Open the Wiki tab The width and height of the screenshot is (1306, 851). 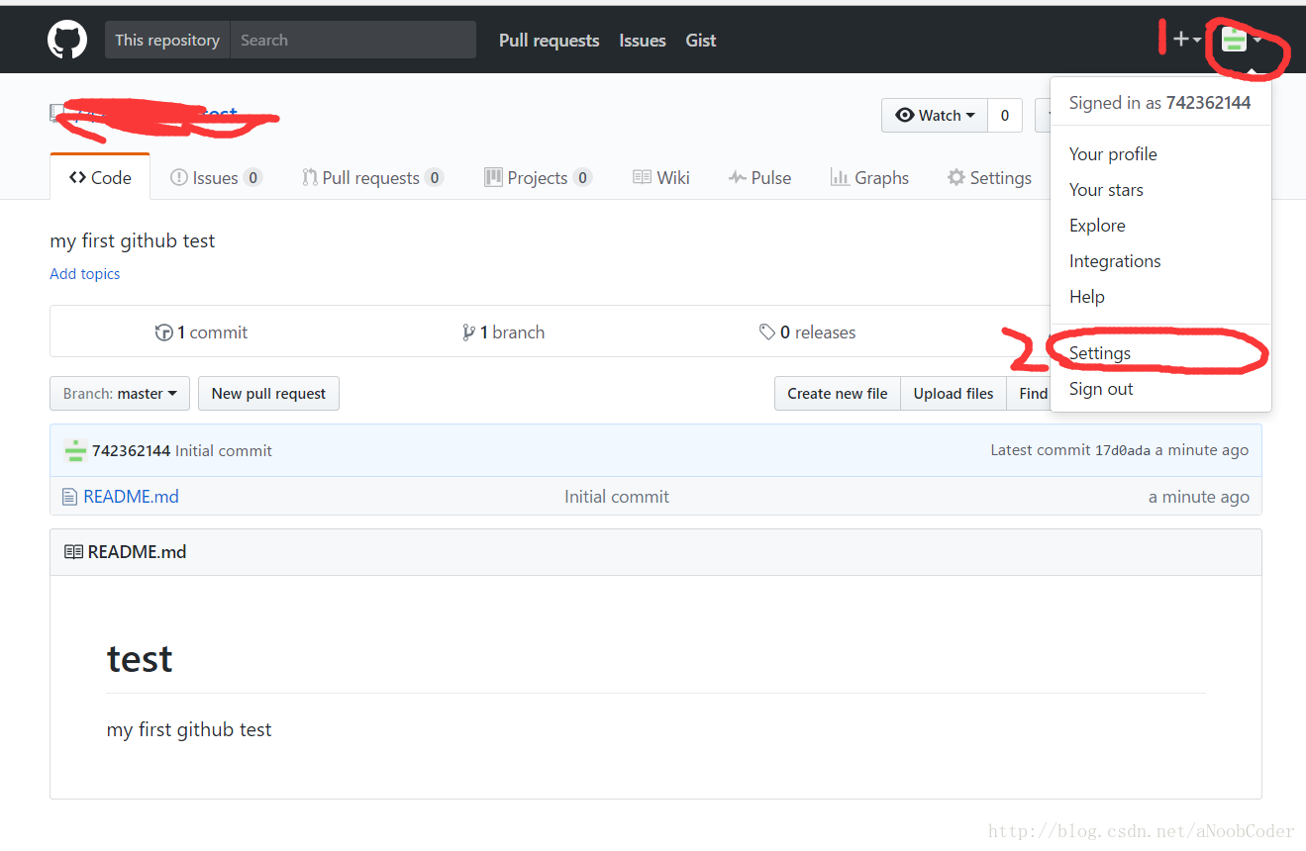click(x=661, y=178)
